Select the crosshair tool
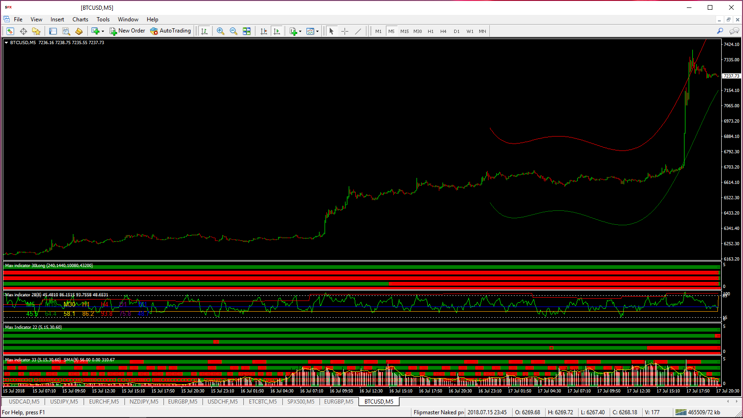This screenshot has height=418, width=743. (345, 31)
